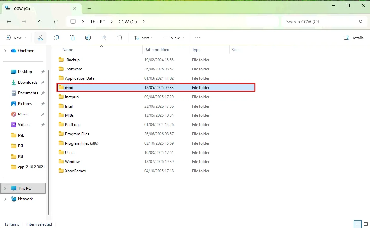The image size is (370, 228).
Task: Select the CGW (C:) tab
Action: (x=41, y=9)
